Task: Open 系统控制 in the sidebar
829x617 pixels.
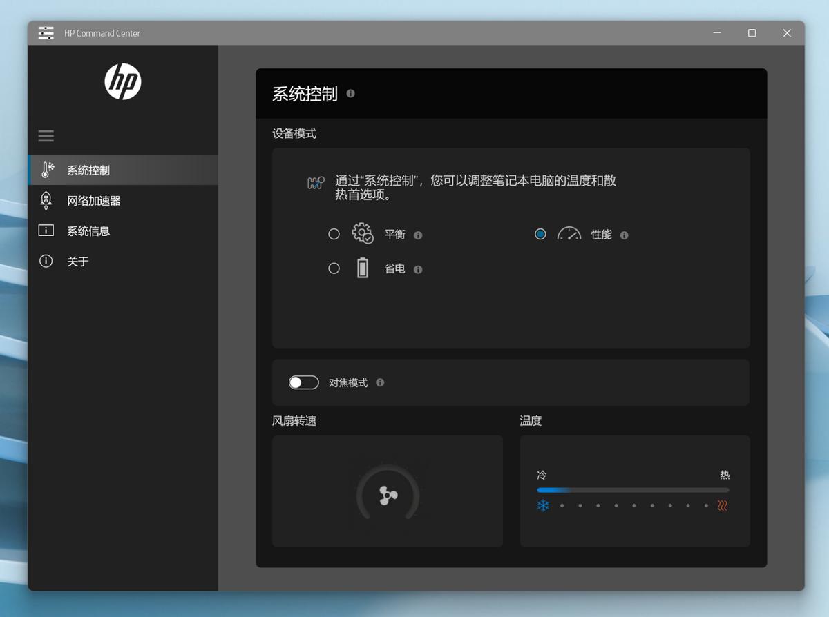Action: (123, 170)
